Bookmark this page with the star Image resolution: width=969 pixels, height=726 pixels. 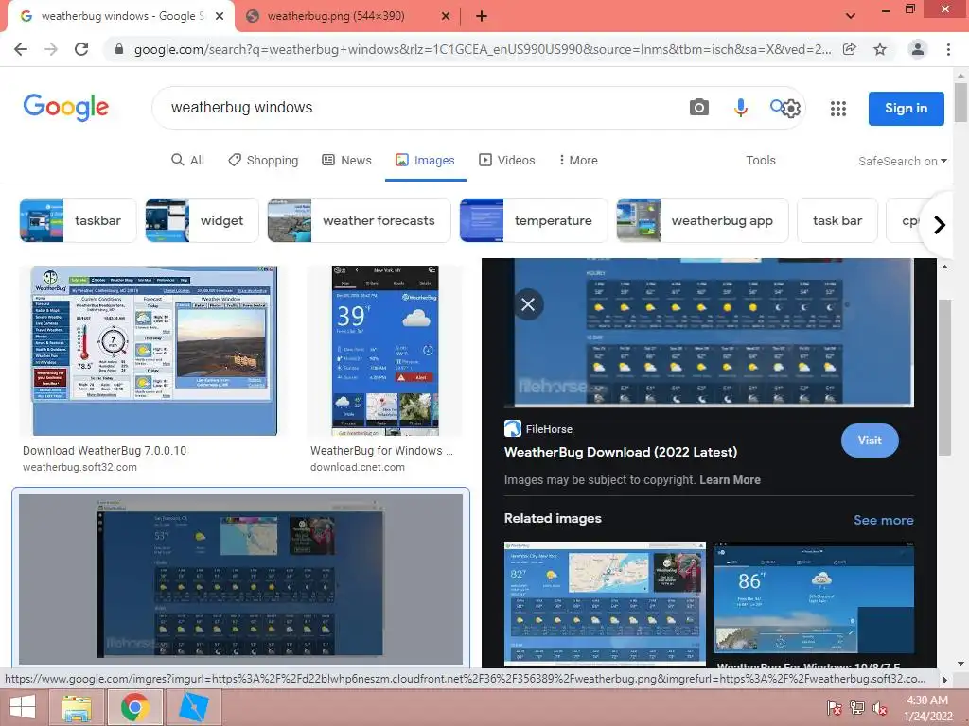880,49
